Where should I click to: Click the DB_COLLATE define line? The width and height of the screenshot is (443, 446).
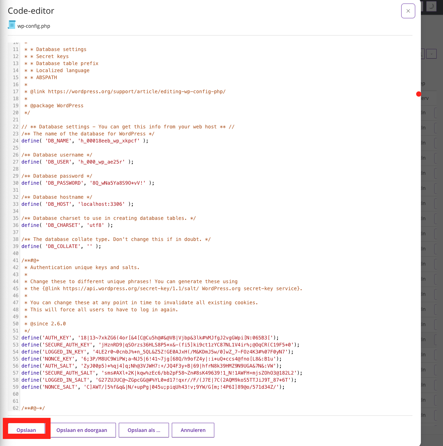[61, 246]
